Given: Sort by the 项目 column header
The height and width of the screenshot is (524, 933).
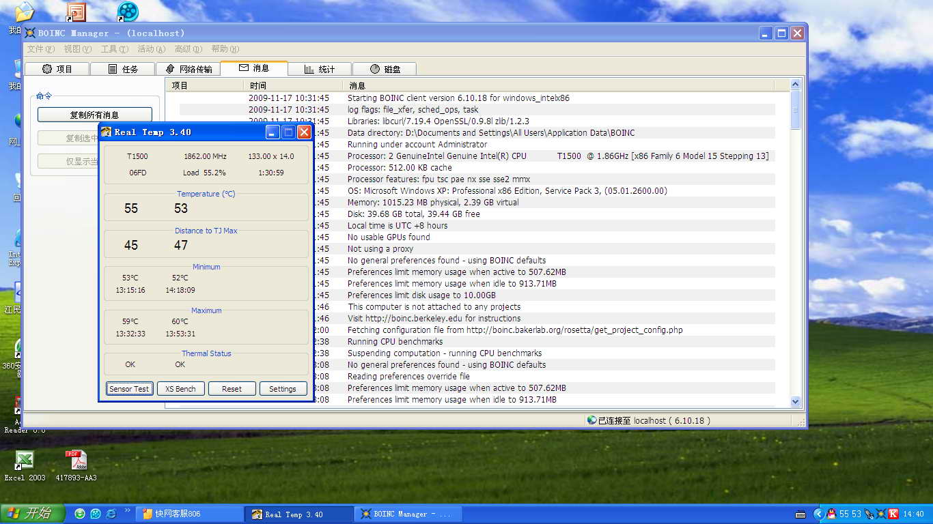Looking at the screenshot, I should coord(204,85).
